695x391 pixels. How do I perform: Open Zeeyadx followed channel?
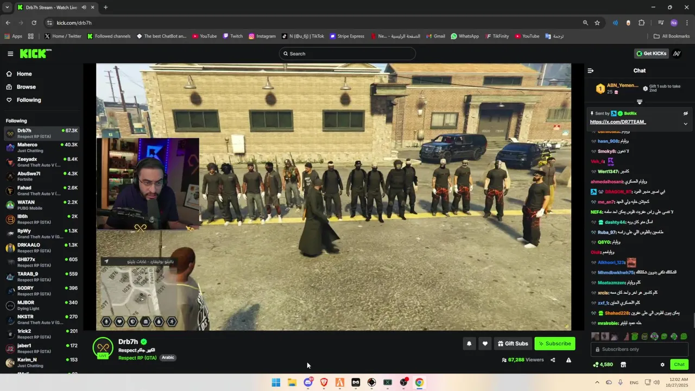pos(42,162)
